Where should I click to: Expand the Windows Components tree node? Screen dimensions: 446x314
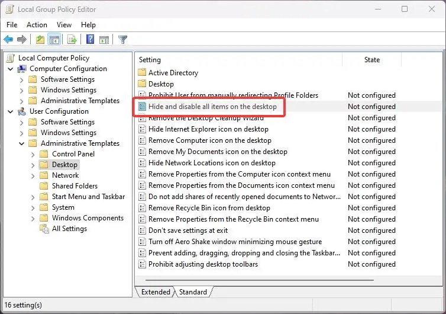coord(33,219)
